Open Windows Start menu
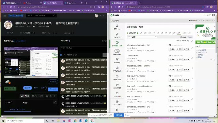 3,121
